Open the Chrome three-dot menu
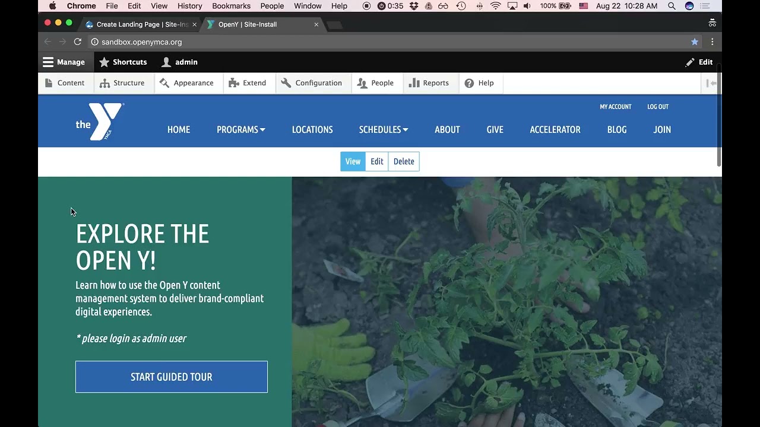This screenshot has width=760, height=427. [712, 42]
